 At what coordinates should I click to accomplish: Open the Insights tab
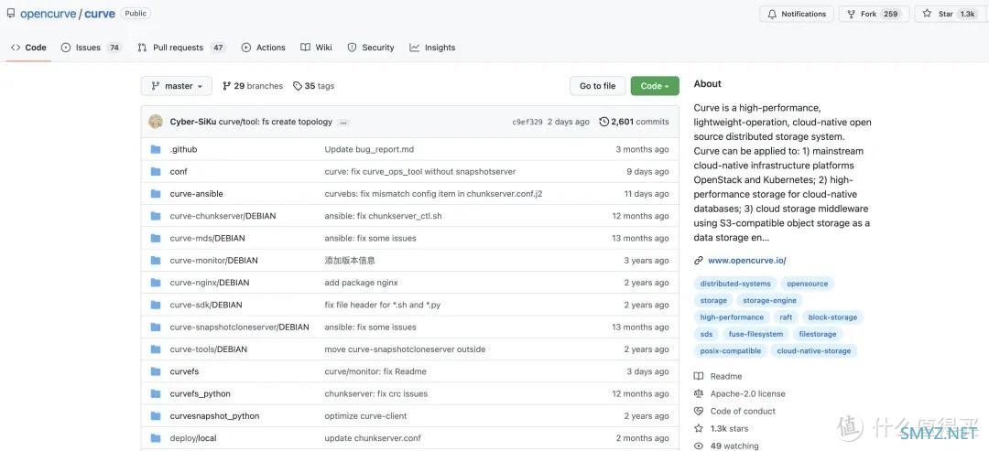[x=432, y=48]
